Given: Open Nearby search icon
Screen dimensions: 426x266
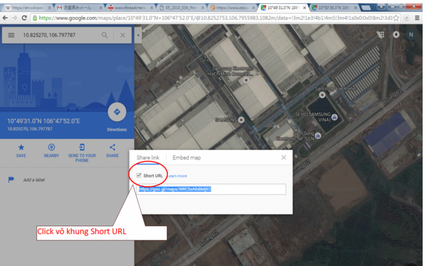Looking at the screenshot, I should 51,147.
